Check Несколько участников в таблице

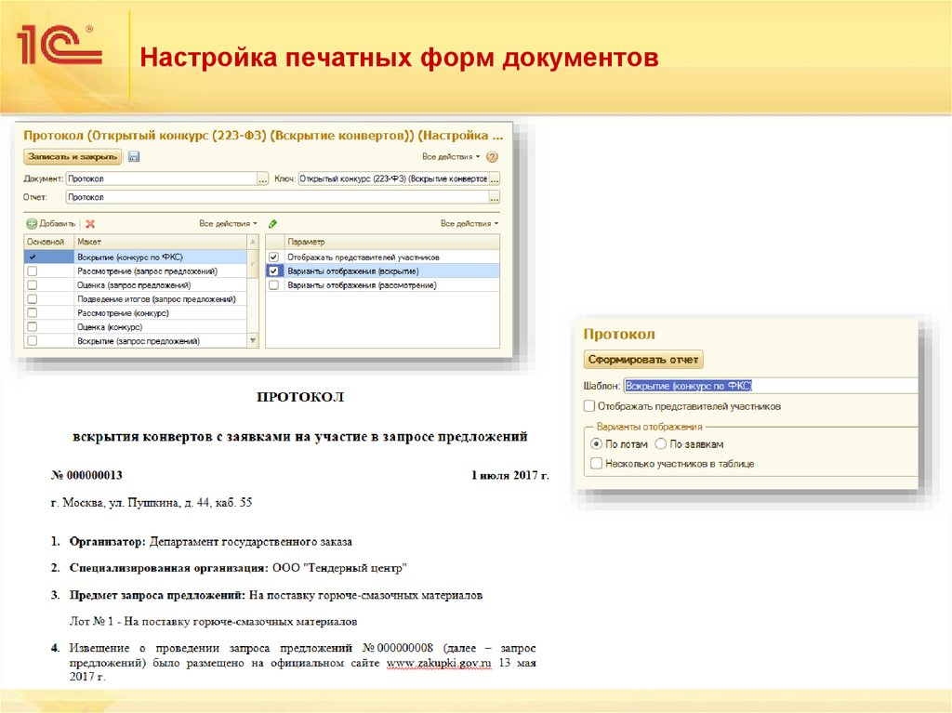click(595, 462)
